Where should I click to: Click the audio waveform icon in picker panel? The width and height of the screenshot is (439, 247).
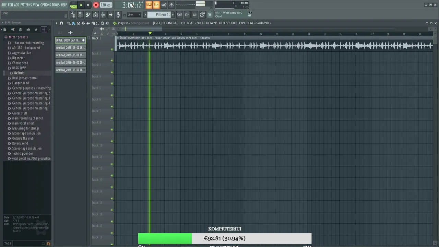click(x=70, y=33)
